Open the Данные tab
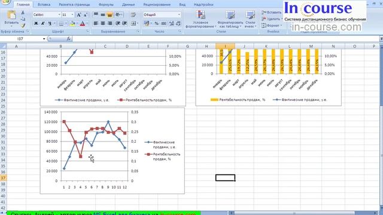Viewport: 383px width, 215px height. pos(129,4)
